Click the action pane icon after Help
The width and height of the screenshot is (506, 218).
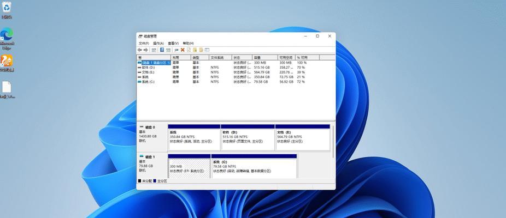click(168, 50)
